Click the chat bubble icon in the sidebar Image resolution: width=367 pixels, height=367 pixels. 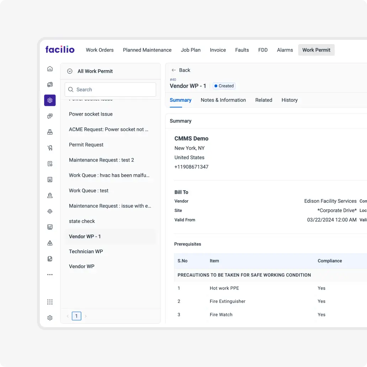click(50, 116)
